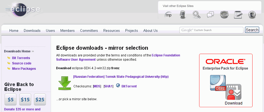Click the $25 donation button
Viewport: 264px width, 112px height.
40,100
